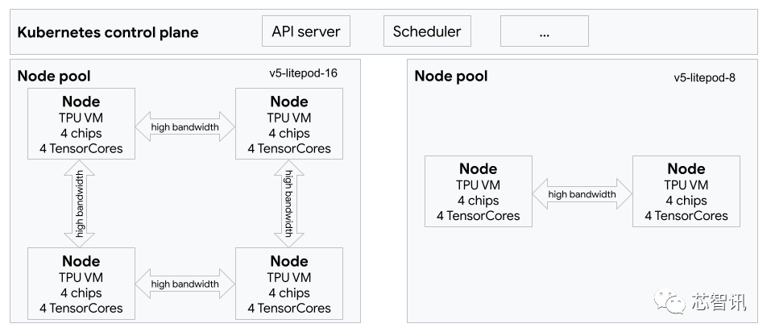Screen dimensions: 771x336
Task: Select left Node box in v5-litepod-8 pool
Action: 479,192
